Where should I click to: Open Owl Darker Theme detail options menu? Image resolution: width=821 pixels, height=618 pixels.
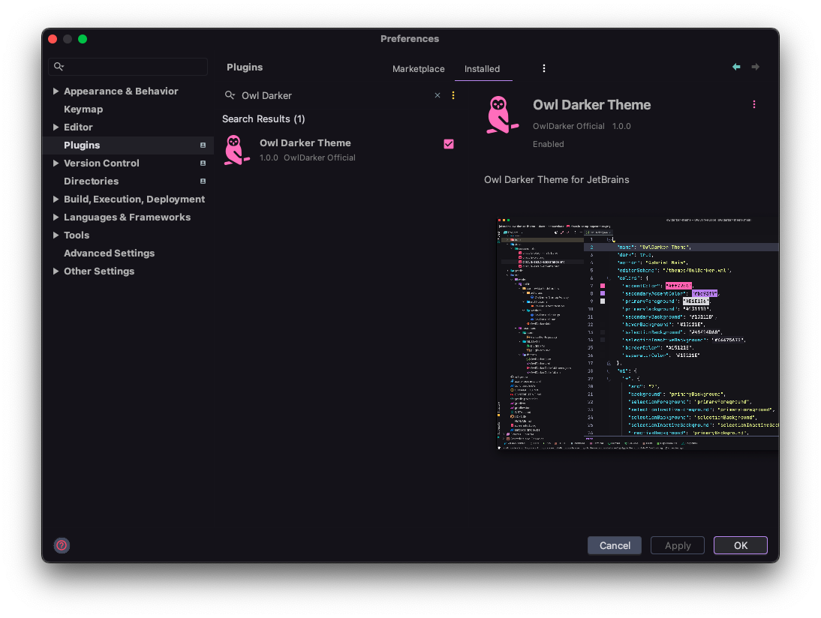(x=754, y=105)
